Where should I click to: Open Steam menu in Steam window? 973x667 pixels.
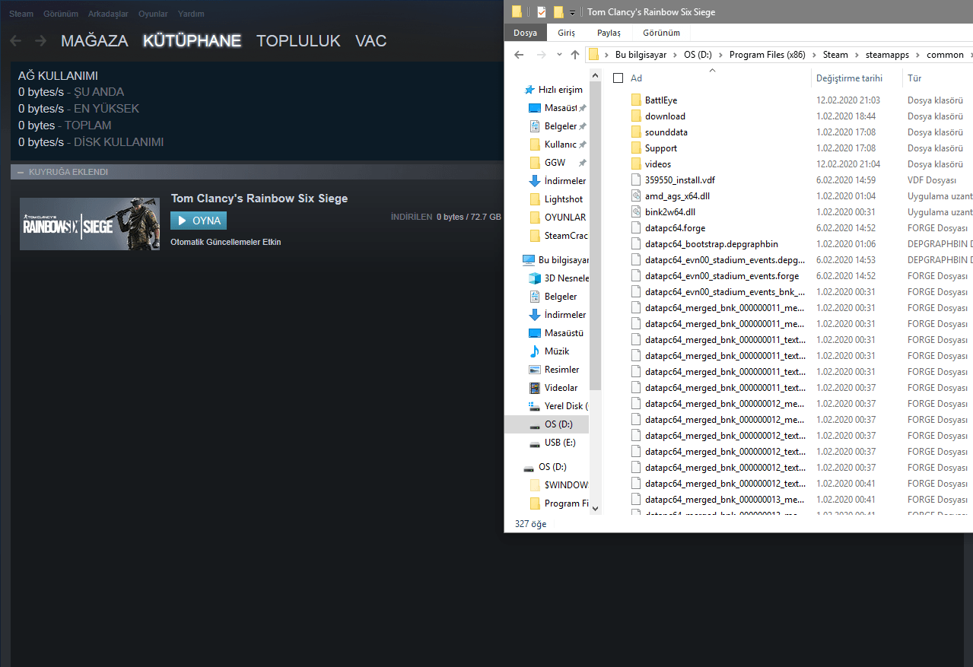(x=21, y=14)
